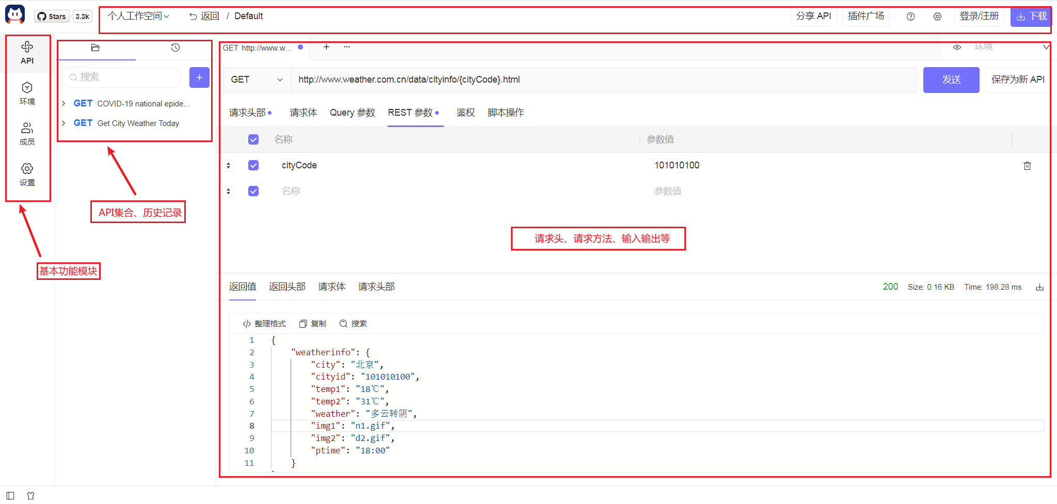Click the request URL input field
The image size is (1057, 504).
[x=604, y=80]
